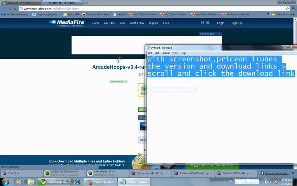Dismiss the top banner with remove ads
297x186 pixels.
(x=210, y=34)
